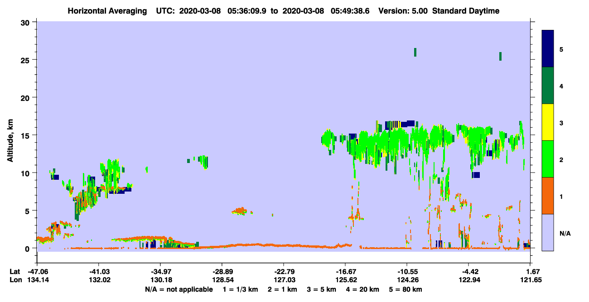Click the 5 tick label on altitude axis
The image size is (589, 302).
click(x=28, y=211)
